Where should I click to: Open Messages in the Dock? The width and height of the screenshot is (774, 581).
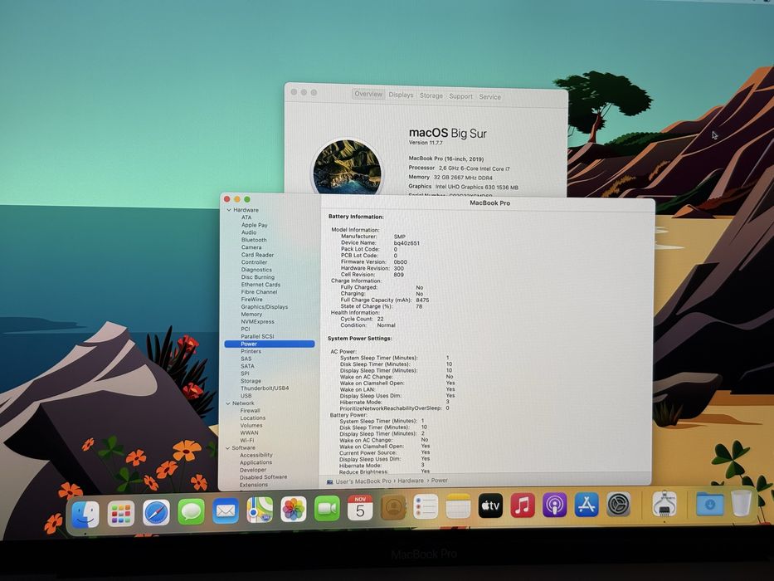(x=191, y=512)
